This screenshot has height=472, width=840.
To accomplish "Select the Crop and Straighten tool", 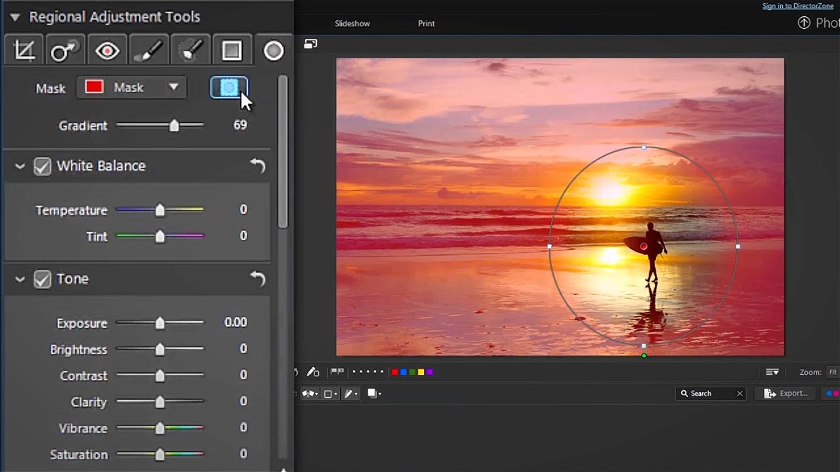I will 24,50.
